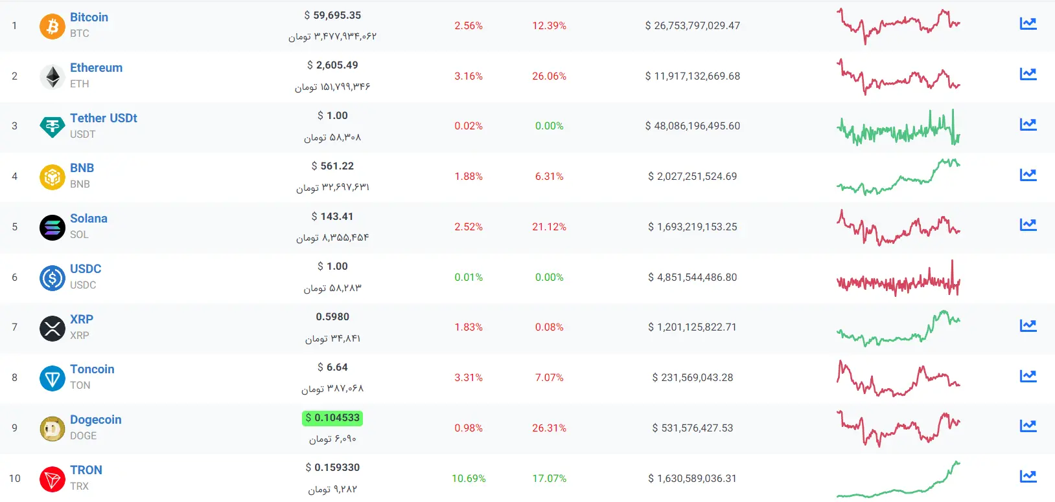
Task: Open the chart icon for TRON
Action: [1028, 476]
